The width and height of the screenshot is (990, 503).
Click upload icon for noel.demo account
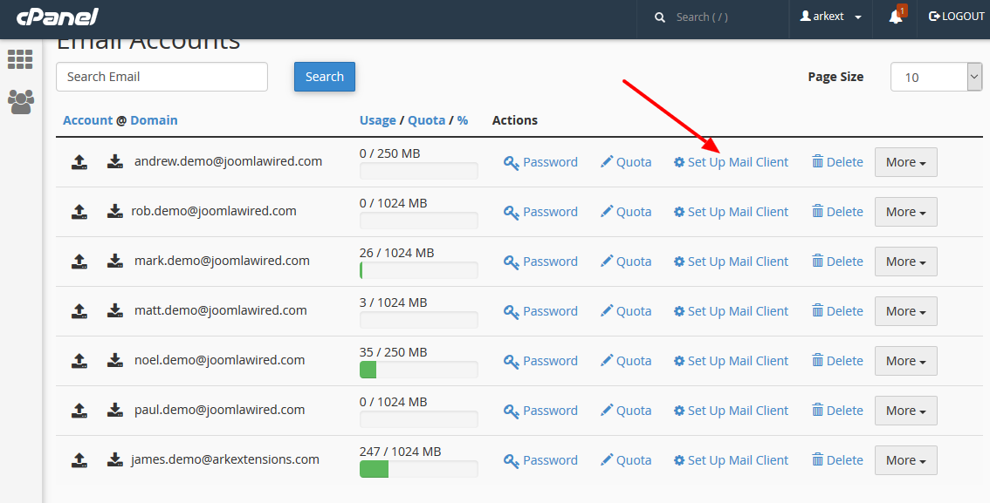point(79,360)
